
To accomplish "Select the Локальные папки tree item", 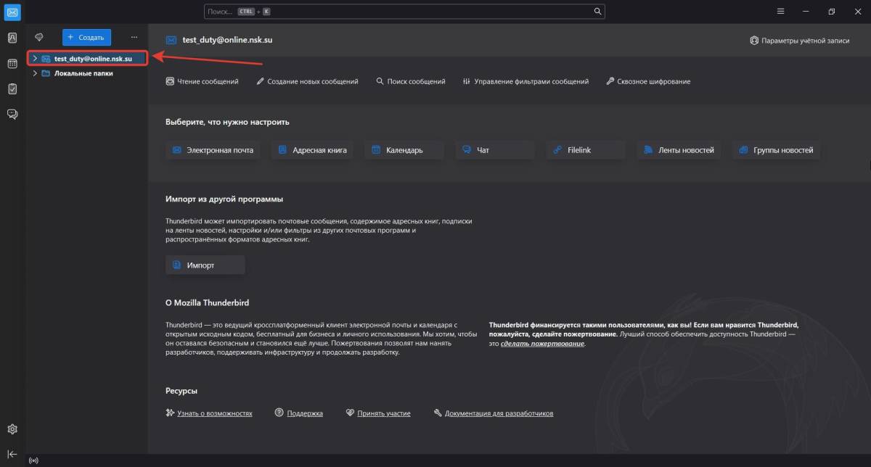I will click(x=83, y=73).
